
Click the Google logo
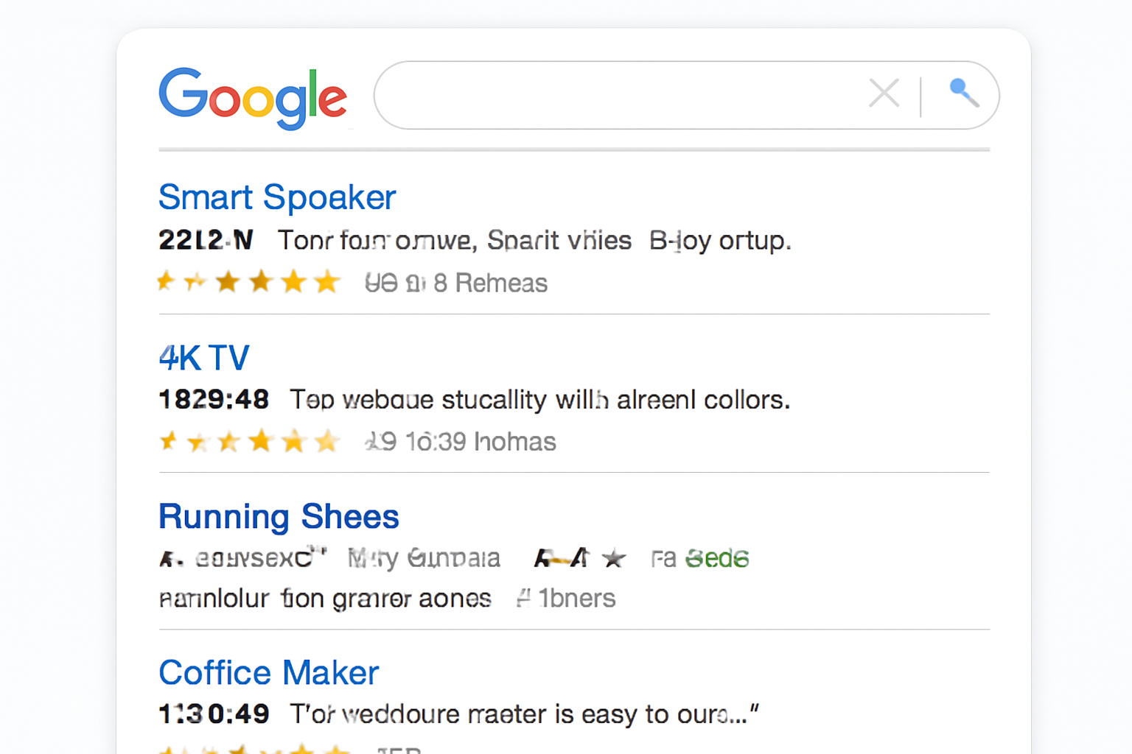(253, 97)
